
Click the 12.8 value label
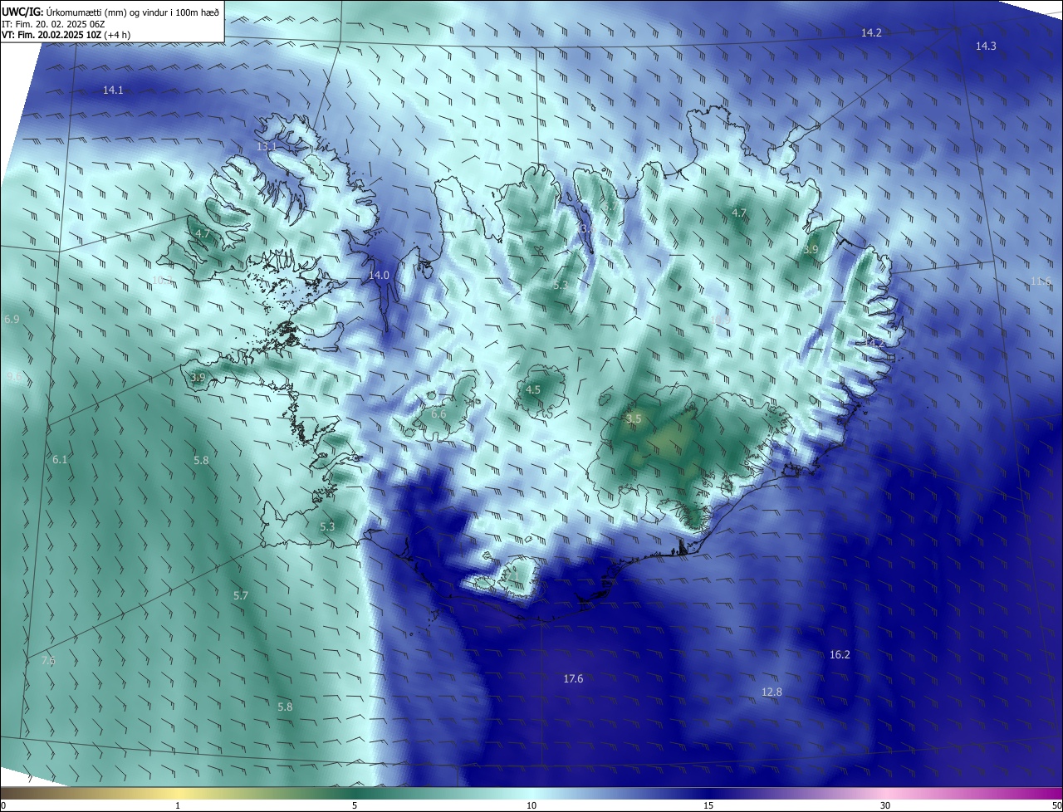[x=772, y=692]
